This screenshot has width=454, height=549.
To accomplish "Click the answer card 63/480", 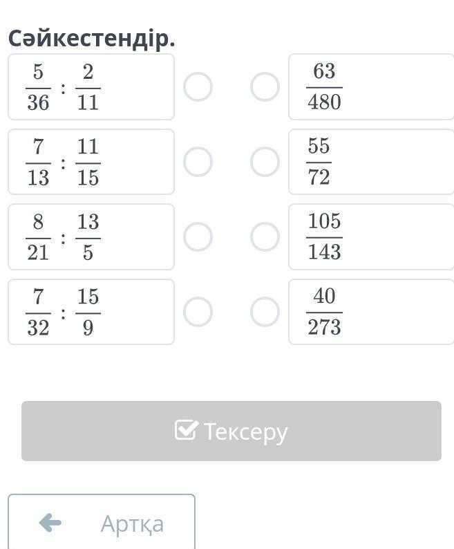I will click(370, 87).
